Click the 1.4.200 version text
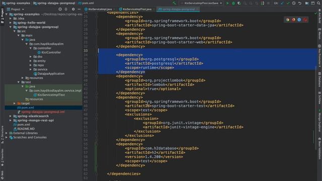Viewport: 322px width, 181px height. 153,157
